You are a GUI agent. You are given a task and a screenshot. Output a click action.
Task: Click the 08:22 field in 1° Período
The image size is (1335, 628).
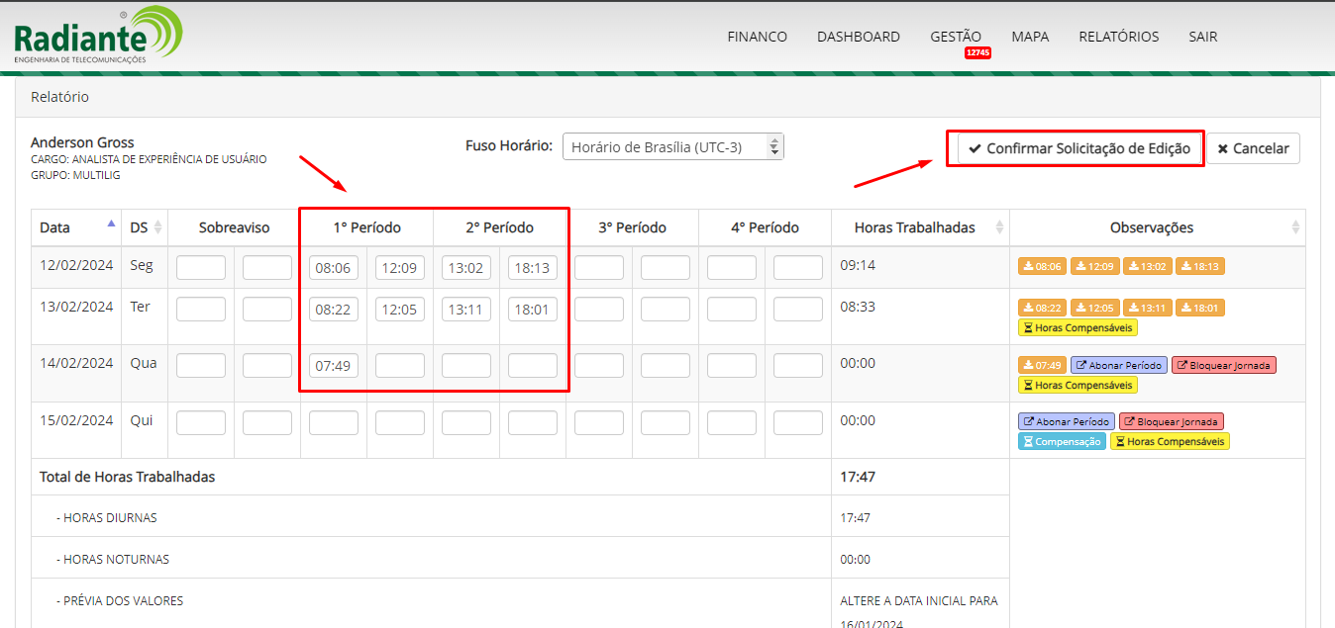[333, 310]
